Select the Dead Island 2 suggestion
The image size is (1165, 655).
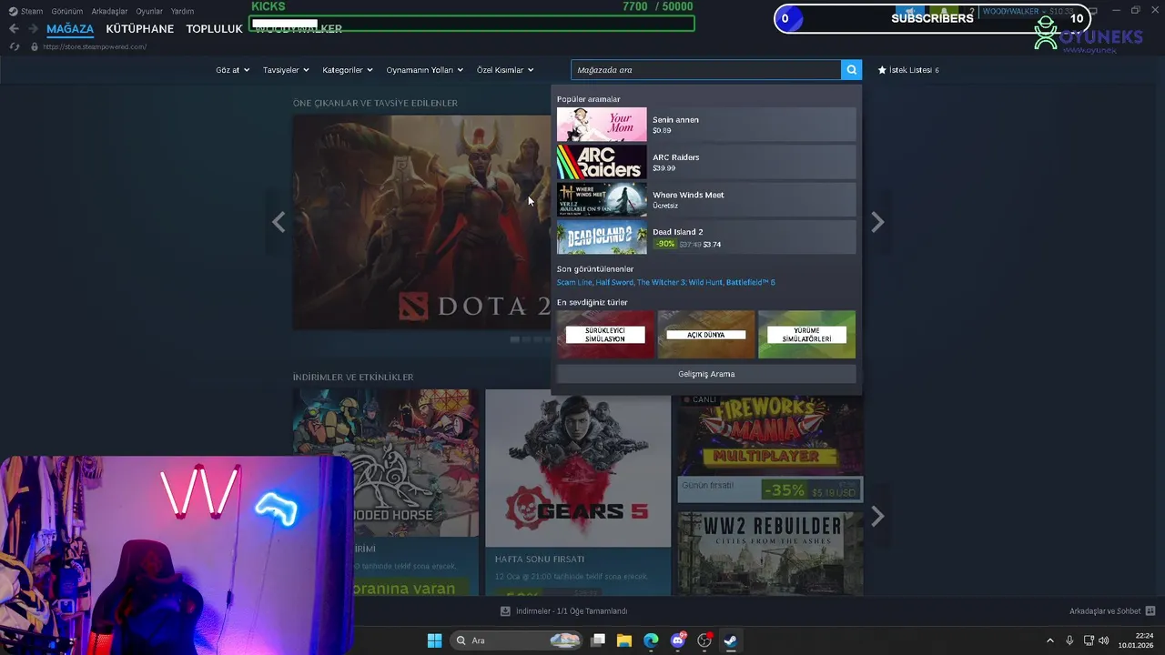click(x=706, y=237)
